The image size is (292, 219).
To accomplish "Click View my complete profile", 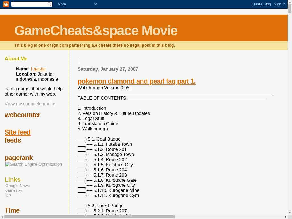I will click(x=30, y=104).
